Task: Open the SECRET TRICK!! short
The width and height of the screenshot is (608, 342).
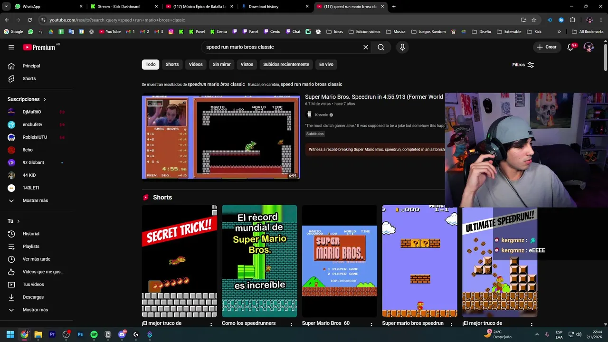Action: 179,261
